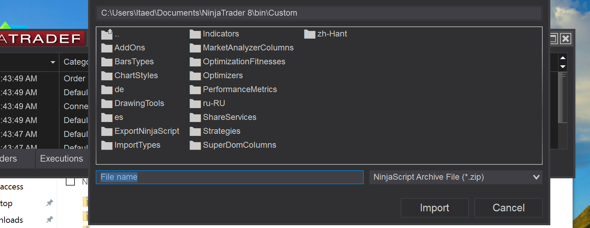Click the Cancel button
The height and width of the screenshot is (228, 590).
coord(509,208)
